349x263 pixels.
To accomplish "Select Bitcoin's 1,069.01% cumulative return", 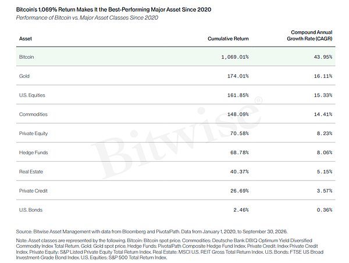I will click(235, 57).
